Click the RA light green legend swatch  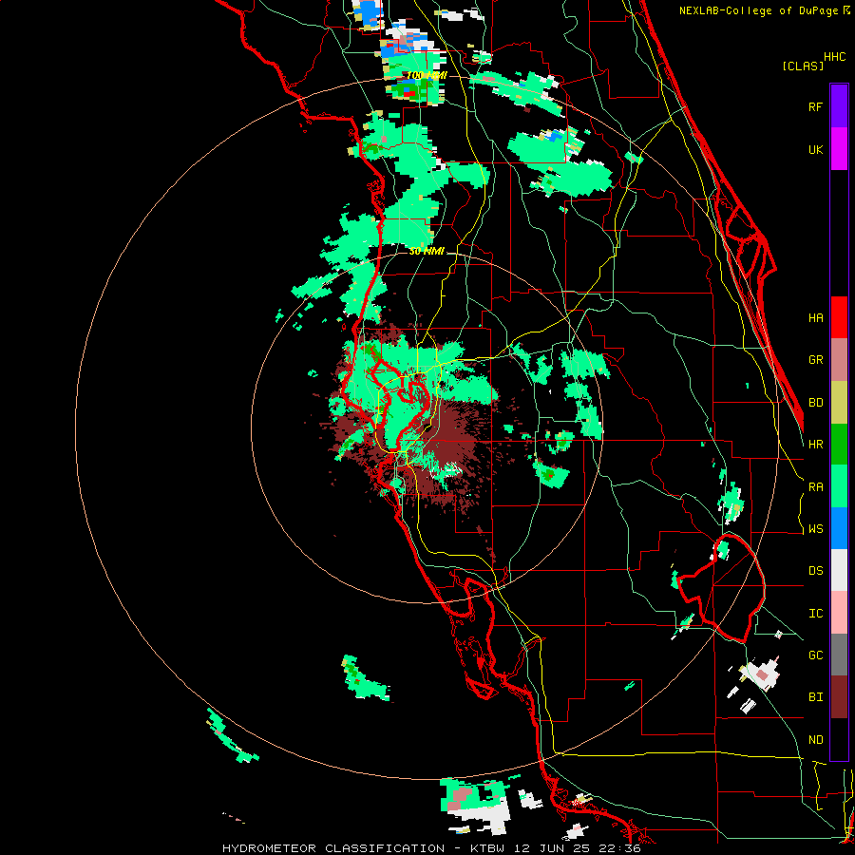coord(839,486)
